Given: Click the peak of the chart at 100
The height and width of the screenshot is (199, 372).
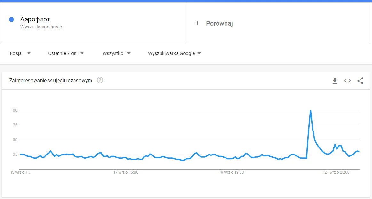Looking at the screenshot, I should pyautogui.click(x=310, y=110).
